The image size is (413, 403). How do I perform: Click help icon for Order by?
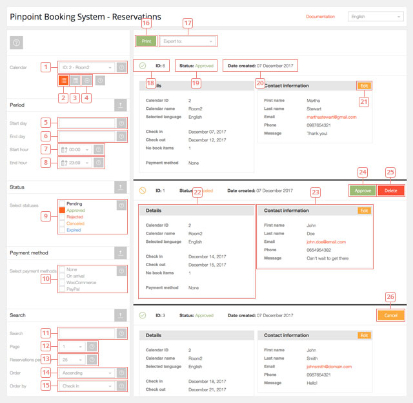tap(121, 386)
